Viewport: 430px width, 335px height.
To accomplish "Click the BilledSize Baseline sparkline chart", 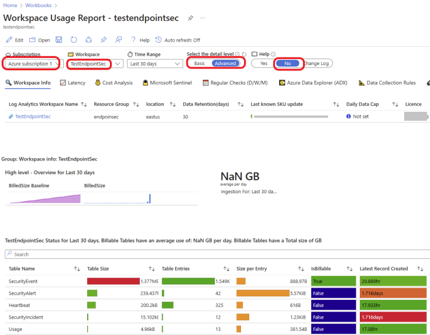I will [x=45, y=199].
